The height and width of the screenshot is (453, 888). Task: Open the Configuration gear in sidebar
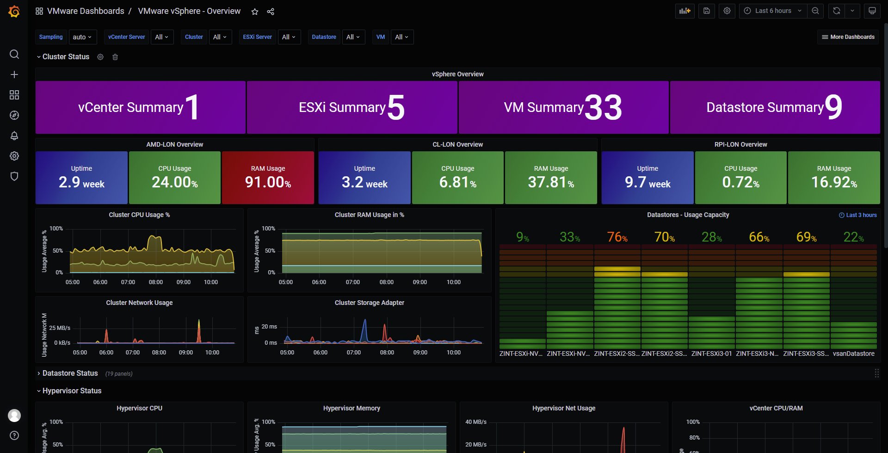14,156
